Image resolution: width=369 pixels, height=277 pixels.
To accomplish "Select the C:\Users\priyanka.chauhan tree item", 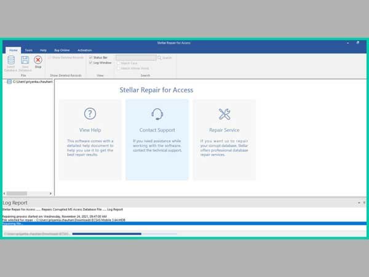I will 33,82.
